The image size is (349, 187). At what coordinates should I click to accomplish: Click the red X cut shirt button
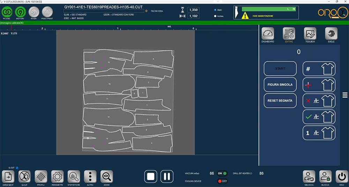[319, 101]
